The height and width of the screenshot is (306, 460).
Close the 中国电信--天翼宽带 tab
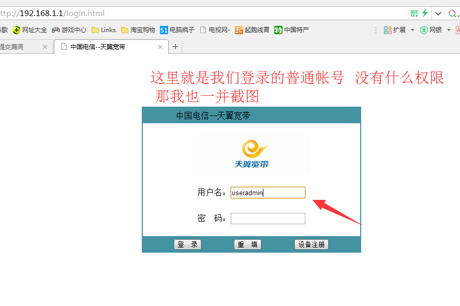point(160,47)
